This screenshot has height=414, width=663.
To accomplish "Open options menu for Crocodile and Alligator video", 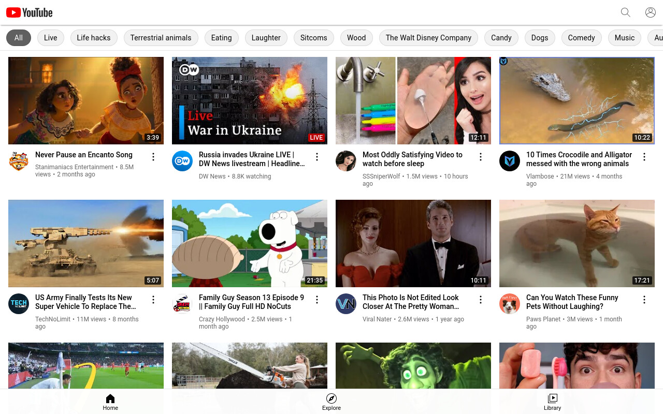I will [644, 157].
